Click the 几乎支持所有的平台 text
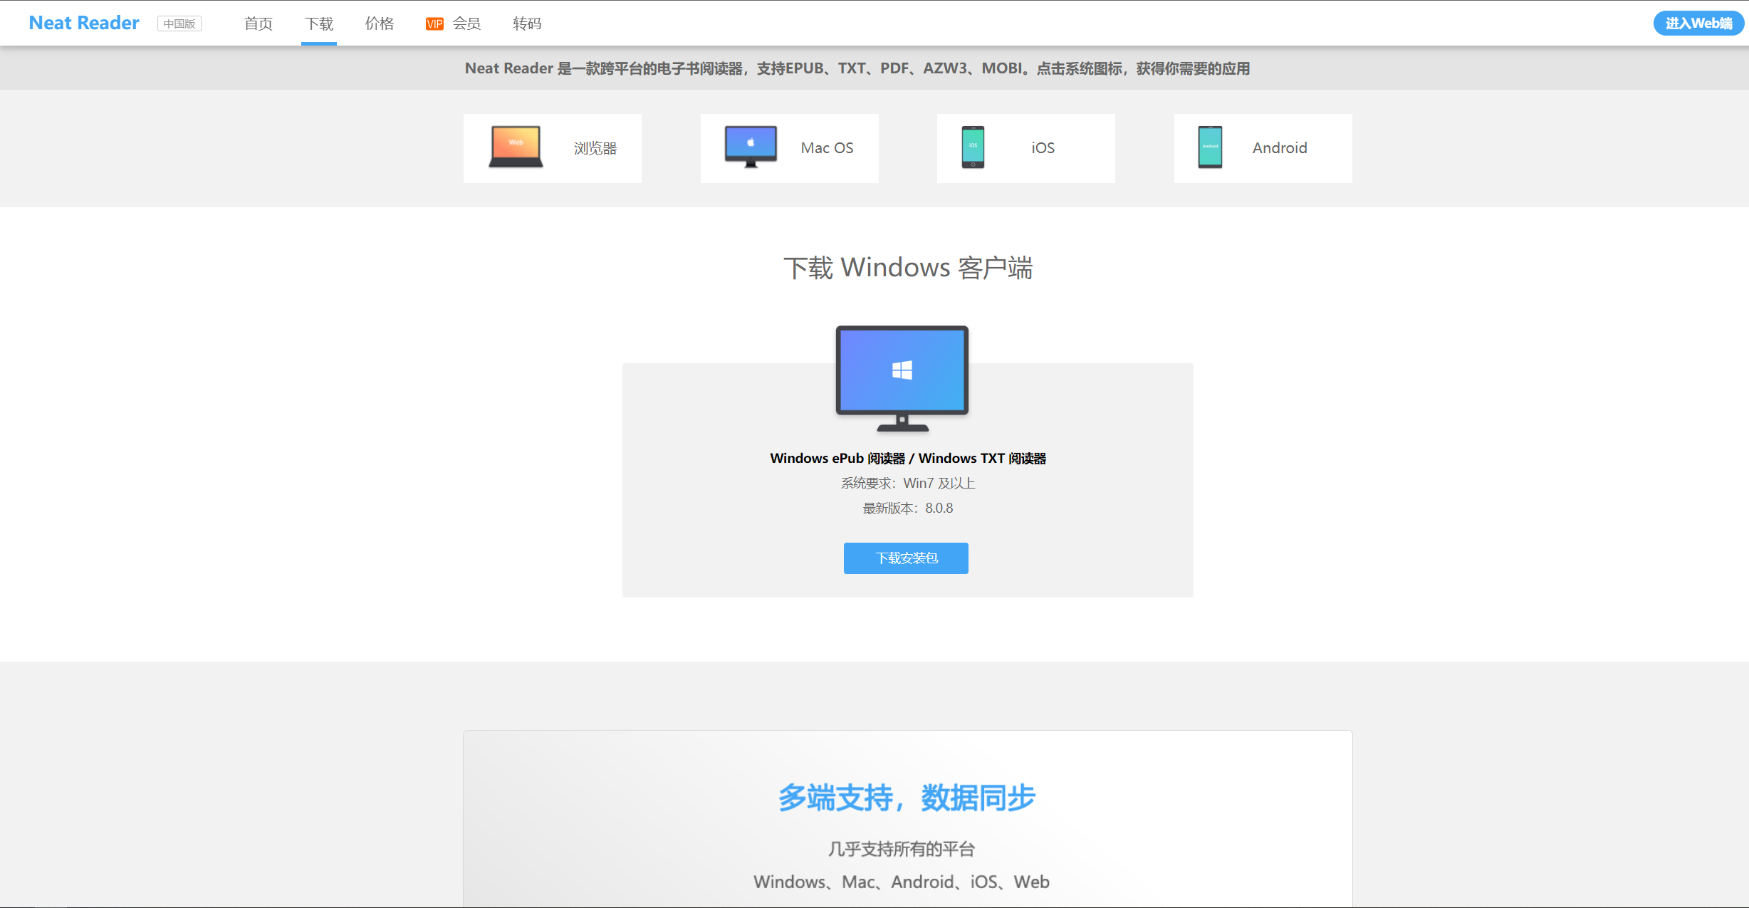 pyautogui.click(x=902, y=849)
